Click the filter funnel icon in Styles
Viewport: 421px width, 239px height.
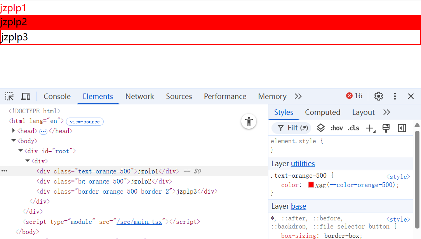click(280, 128)
